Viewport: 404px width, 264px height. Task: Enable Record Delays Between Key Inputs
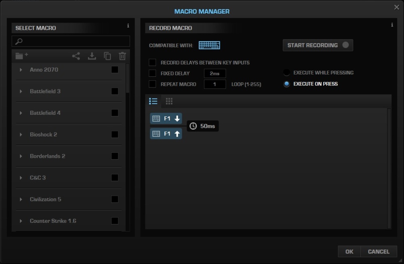[x=152, y=62]
